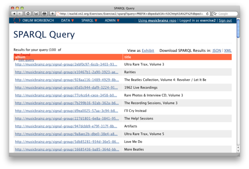Open the Exhibit view link
The image size is (249, 169).
click(148, 50)
